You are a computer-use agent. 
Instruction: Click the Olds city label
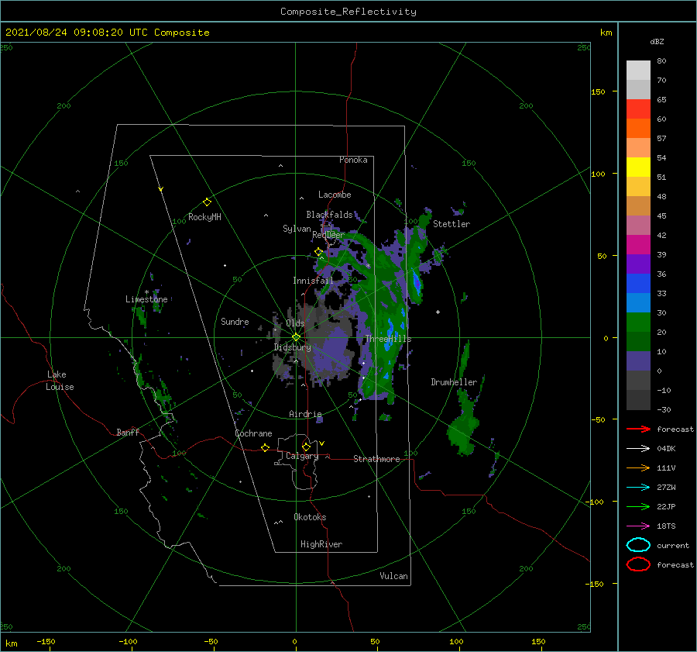pyautogui.click(x=295, y=323)
